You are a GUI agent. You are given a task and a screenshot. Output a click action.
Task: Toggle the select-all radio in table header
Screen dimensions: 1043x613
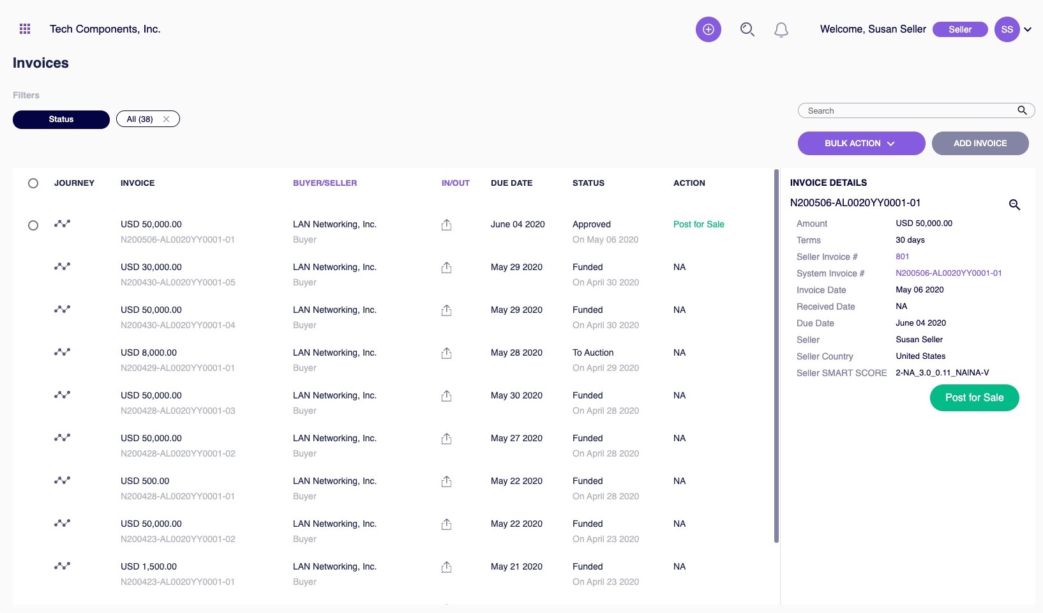tap(33, 183)
